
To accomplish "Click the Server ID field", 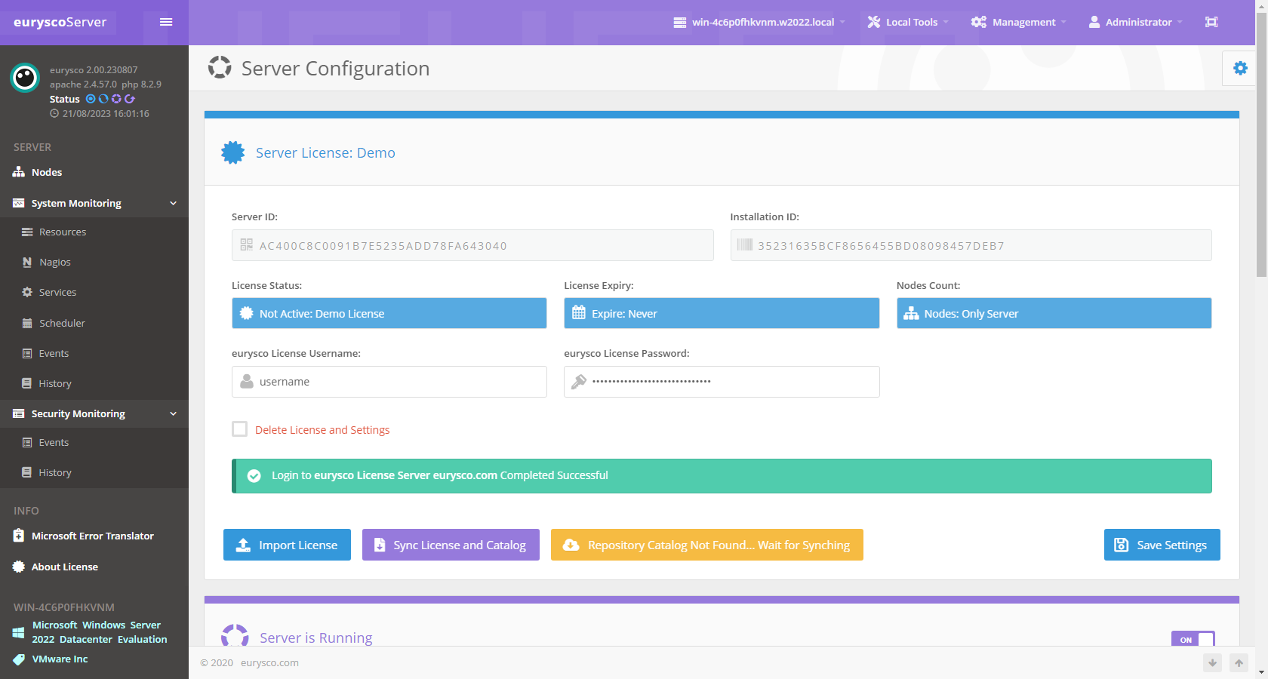I will pyautogui.click(x=472, y=245).
